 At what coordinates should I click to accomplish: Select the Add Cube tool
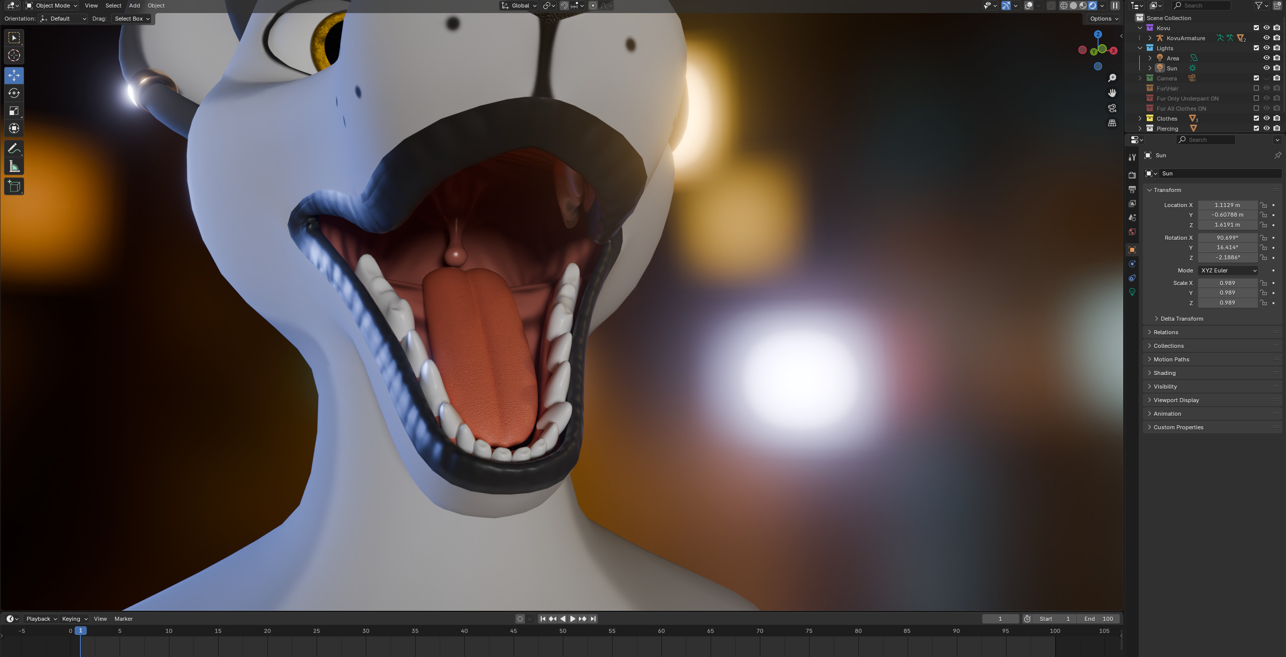[14, 186]
